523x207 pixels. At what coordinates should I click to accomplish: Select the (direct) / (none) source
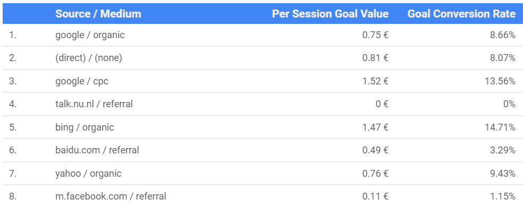[x=89, y=58]
